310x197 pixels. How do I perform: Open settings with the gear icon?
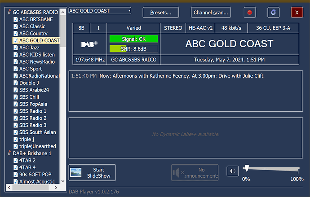coord(274,13)
